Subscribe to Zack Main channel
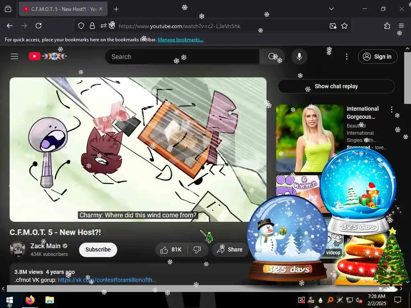 click(98, 249)
